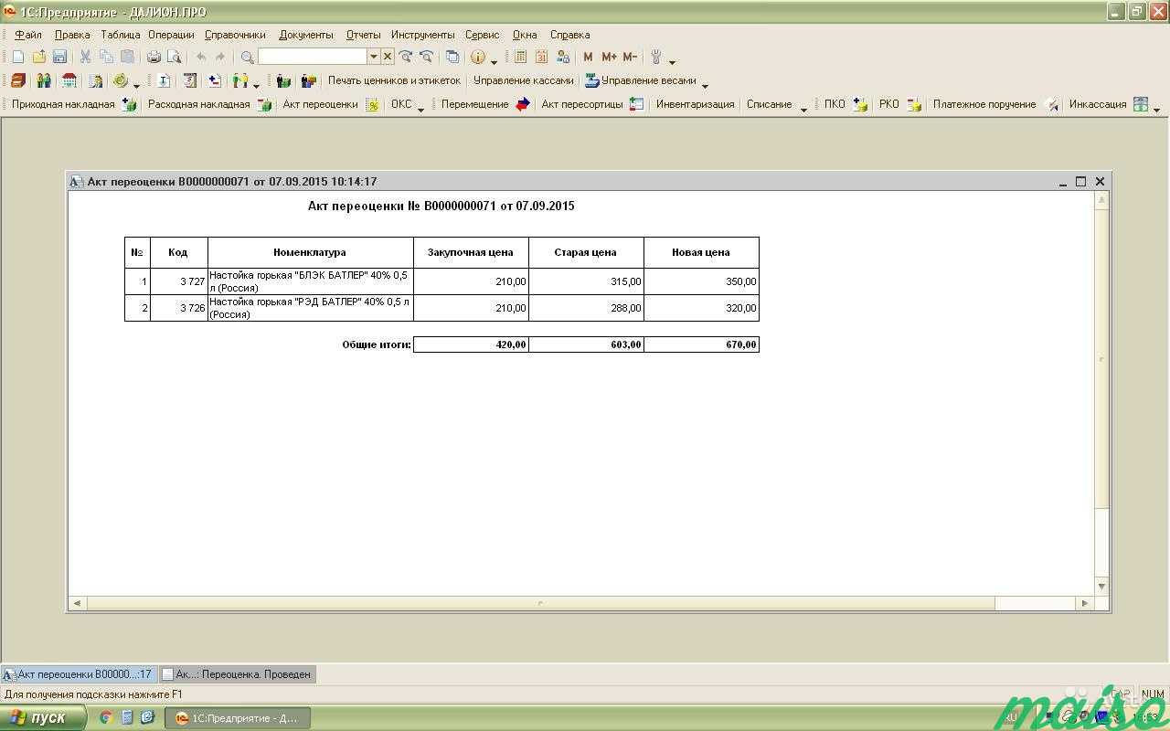This screenshot has height=731, width=1170.
Task: Expand the dropdown next to the info icon
Action: click(494, 60)
